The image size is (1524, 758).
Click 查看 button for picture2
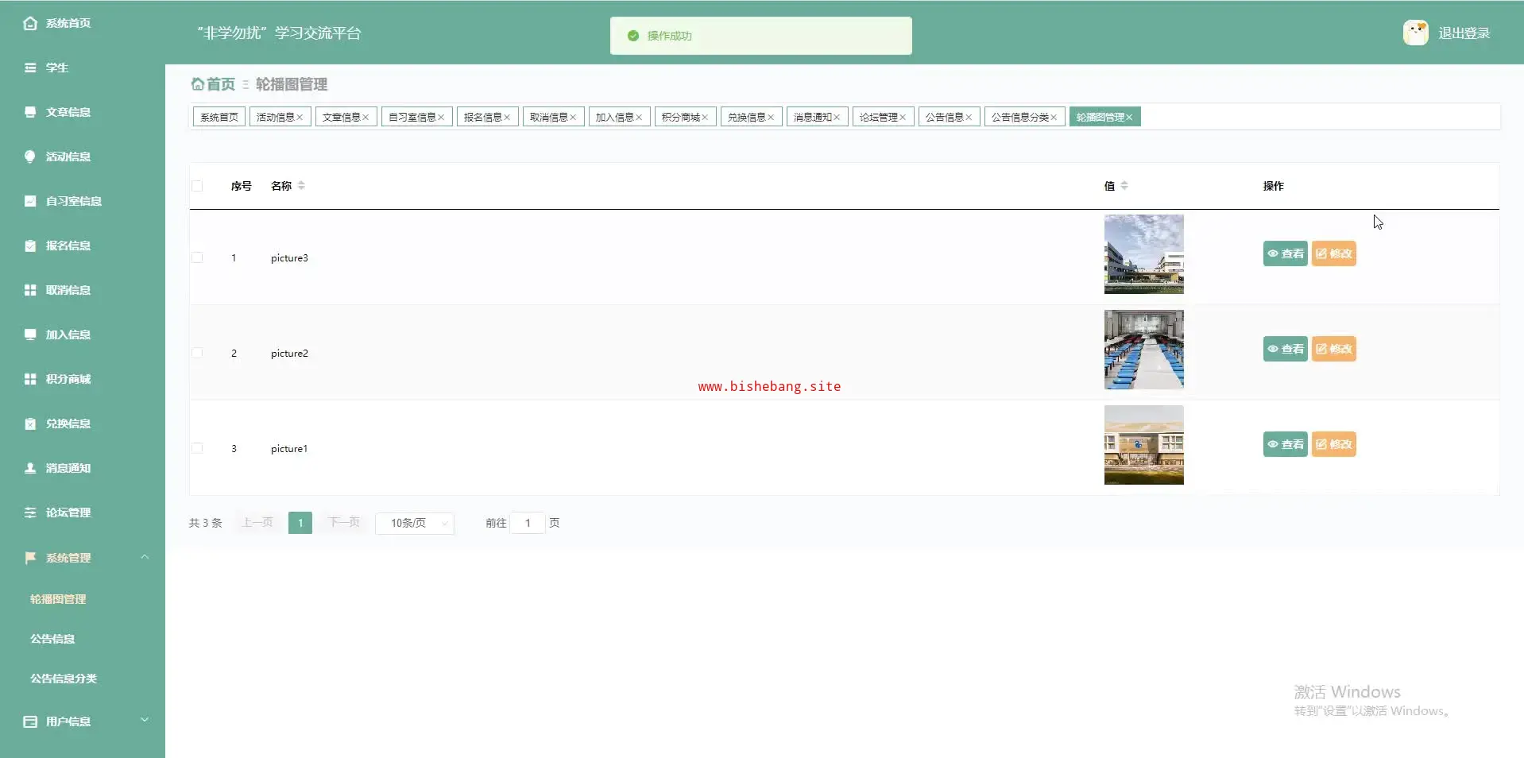tap(1286, 349)
